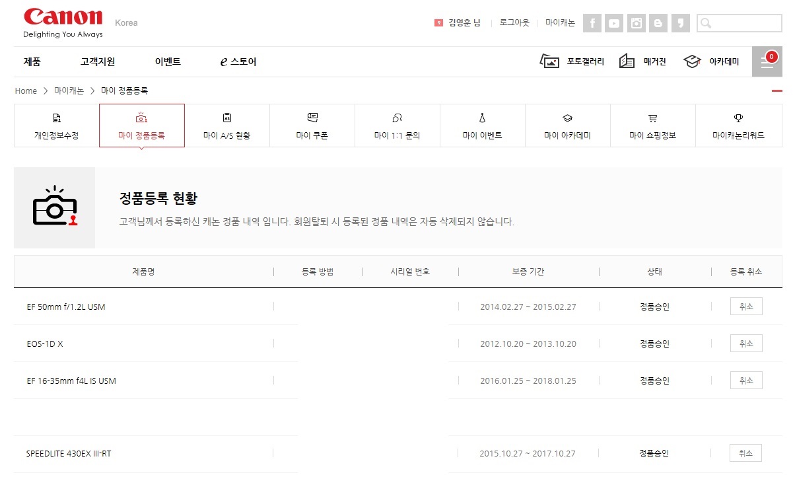
Task: Go to 아카데미 academy section
Action: coord(711,61)
